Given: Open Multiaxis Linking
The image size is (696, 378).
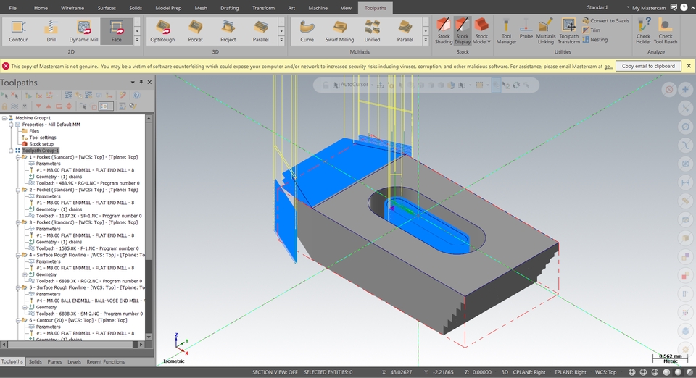Looking at the screenshot, I should 545,31.
